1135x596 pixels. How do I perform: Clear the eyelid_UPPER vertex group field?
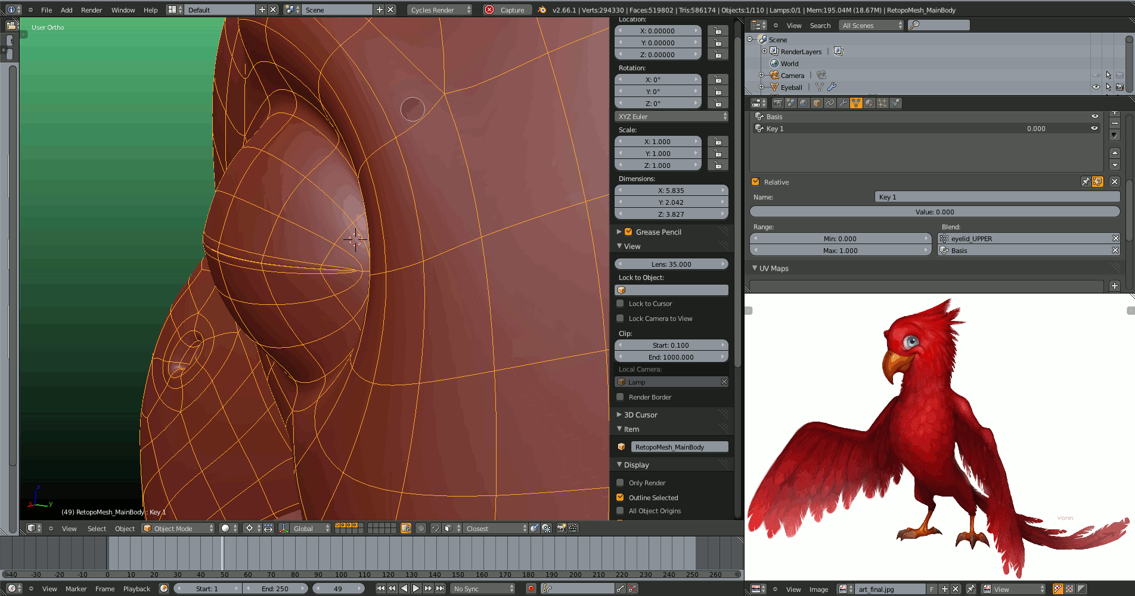(1116, 238)
